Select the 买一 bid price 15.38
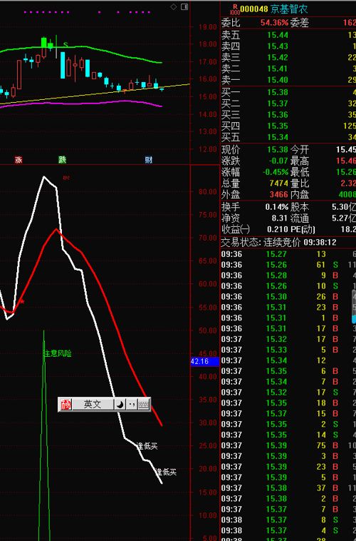 tap(278, 92)
